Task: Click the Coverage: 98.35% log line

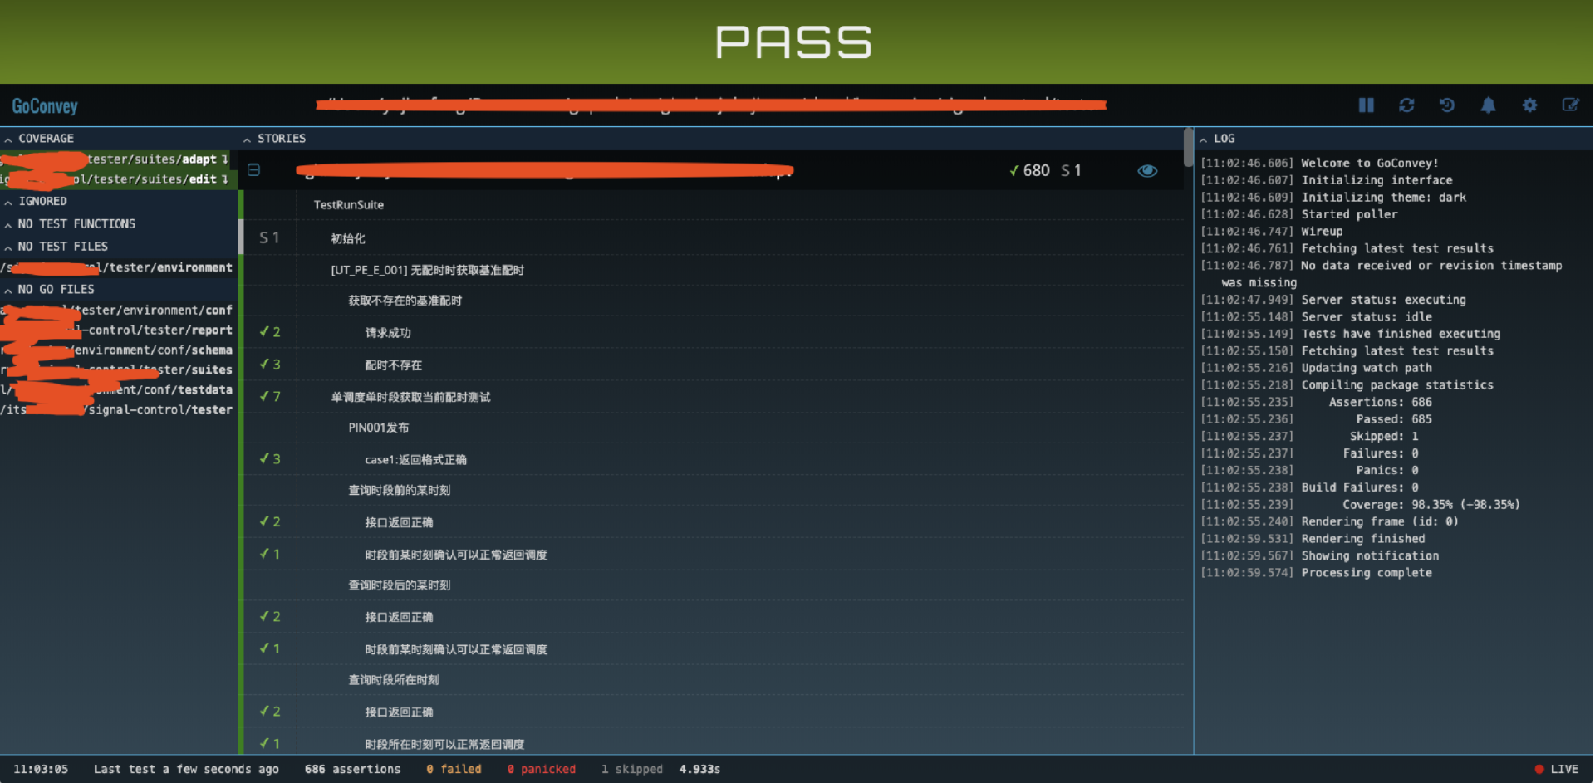Action: click(x=1360, y=505)
